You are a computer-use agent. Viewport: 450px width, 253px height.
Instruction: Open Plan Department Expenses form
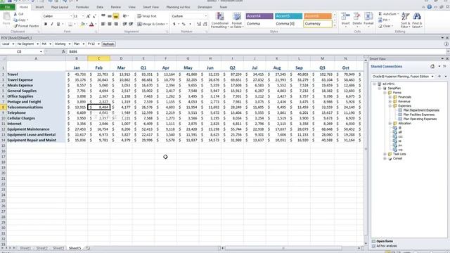[x=421, y=110]
